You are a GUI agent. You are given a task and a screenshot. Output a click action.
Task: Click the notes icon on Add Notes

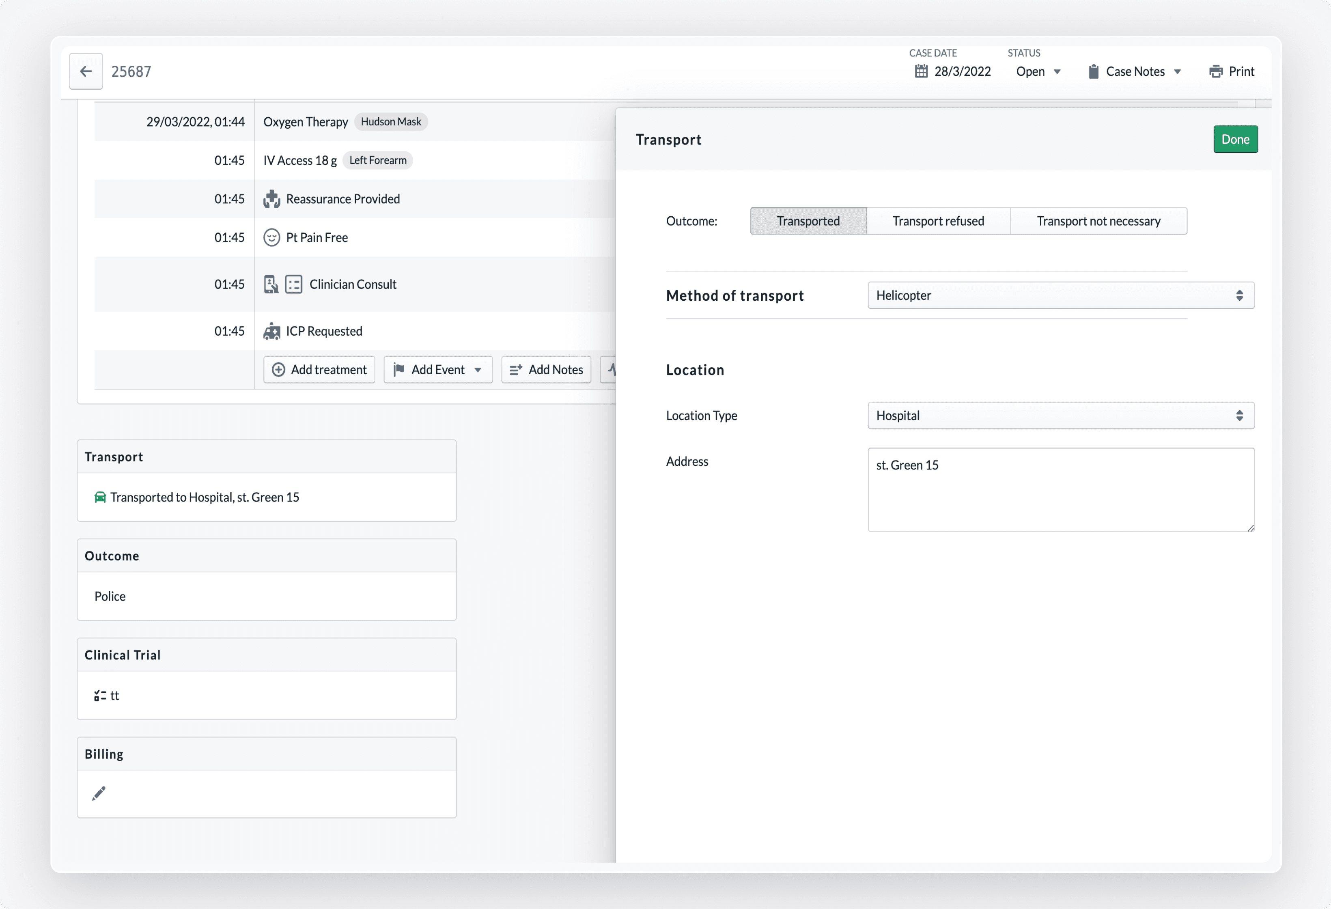click(x=516, y=369)
